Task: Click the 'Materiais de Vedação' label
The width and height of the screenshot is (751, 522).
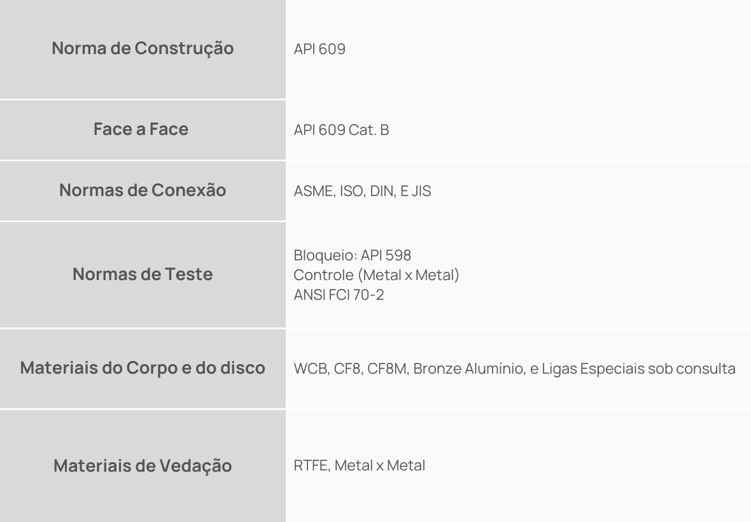Action: click(x=143, y=466)
